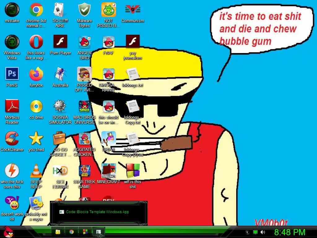This screenshot has height=238, width=317.
Task: Click the 8:48 PM clock
Action: tap(290, 232)
